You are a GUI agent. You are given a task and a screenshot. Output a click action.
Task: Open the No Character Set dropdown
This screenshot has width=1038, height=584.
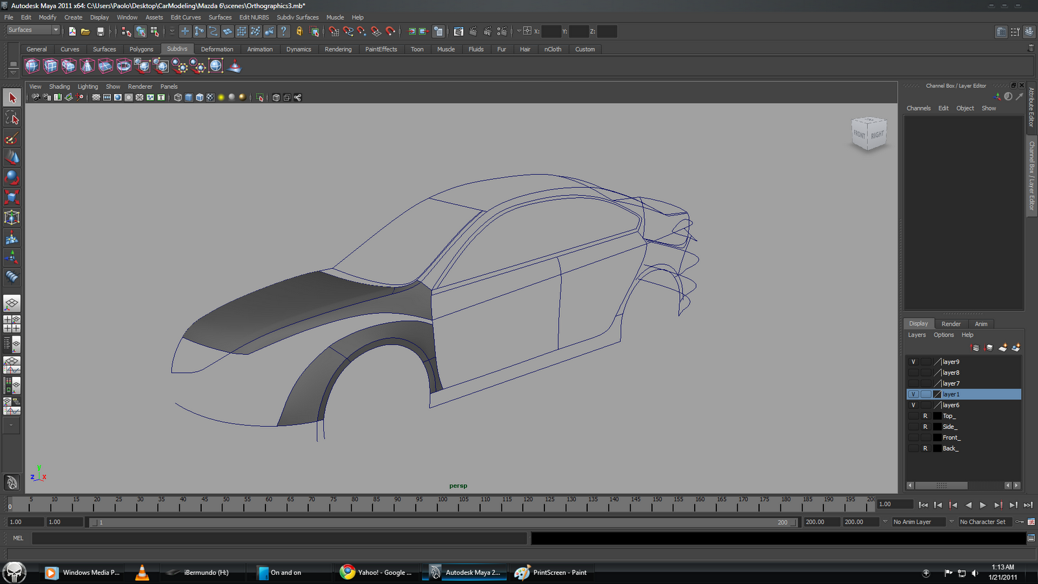click(984, 521)
